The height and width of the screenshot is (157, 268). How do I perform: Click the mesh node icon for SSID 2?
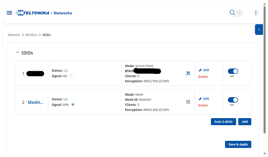pyautogui.click(x=188, y=102)
